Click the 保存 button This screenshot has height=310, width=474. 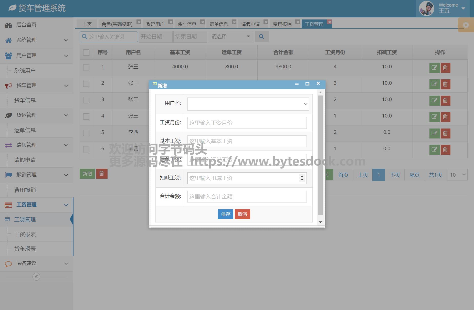pos(225,214)
